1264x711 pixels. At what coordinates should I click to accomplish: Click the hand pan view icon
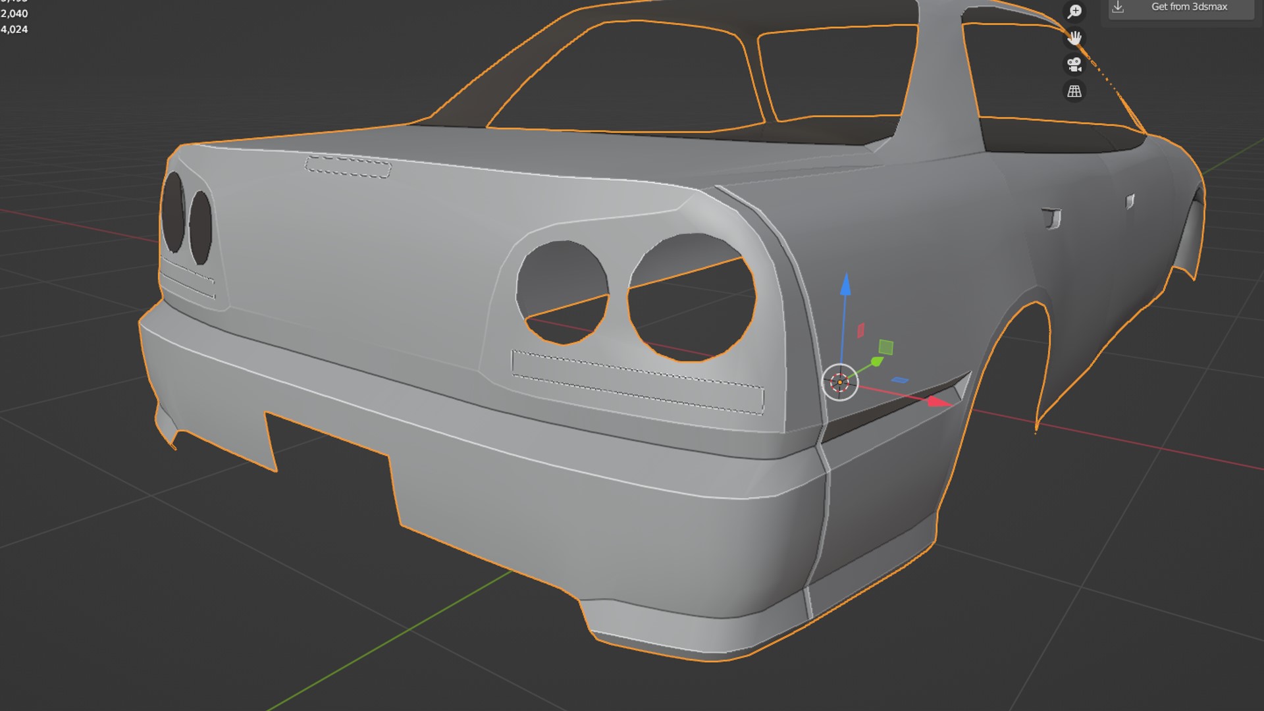[1074, 38]
